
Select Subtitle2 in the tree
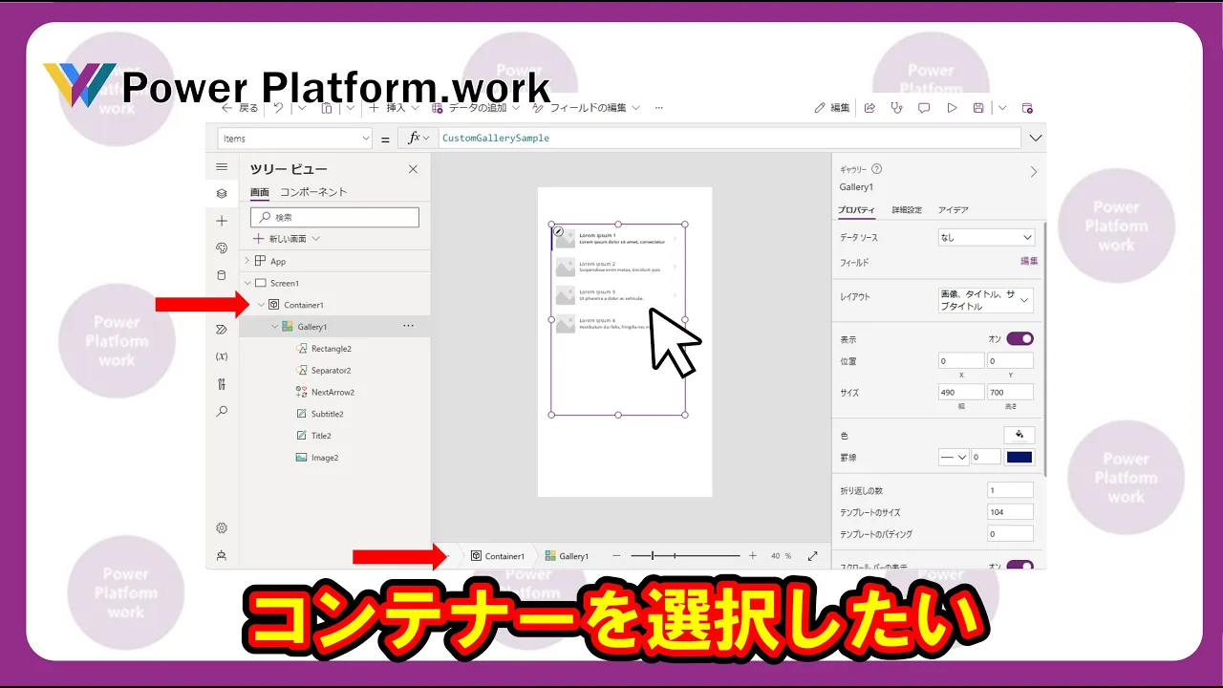327,414
